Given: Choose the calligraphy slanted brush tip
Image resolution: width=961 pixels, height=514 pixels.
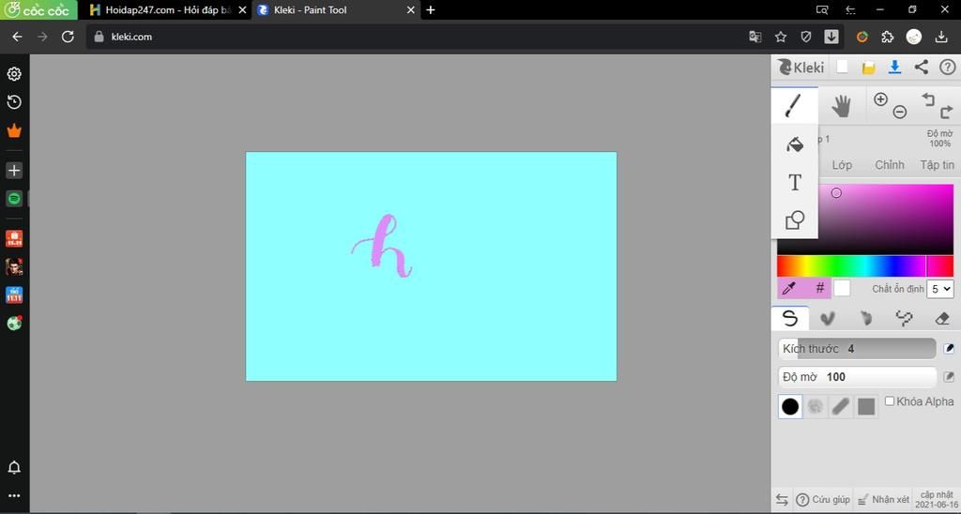Looking at the screenshot, I should 840,406.
